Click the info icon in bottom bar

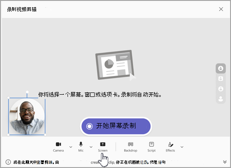click(8, 162)
